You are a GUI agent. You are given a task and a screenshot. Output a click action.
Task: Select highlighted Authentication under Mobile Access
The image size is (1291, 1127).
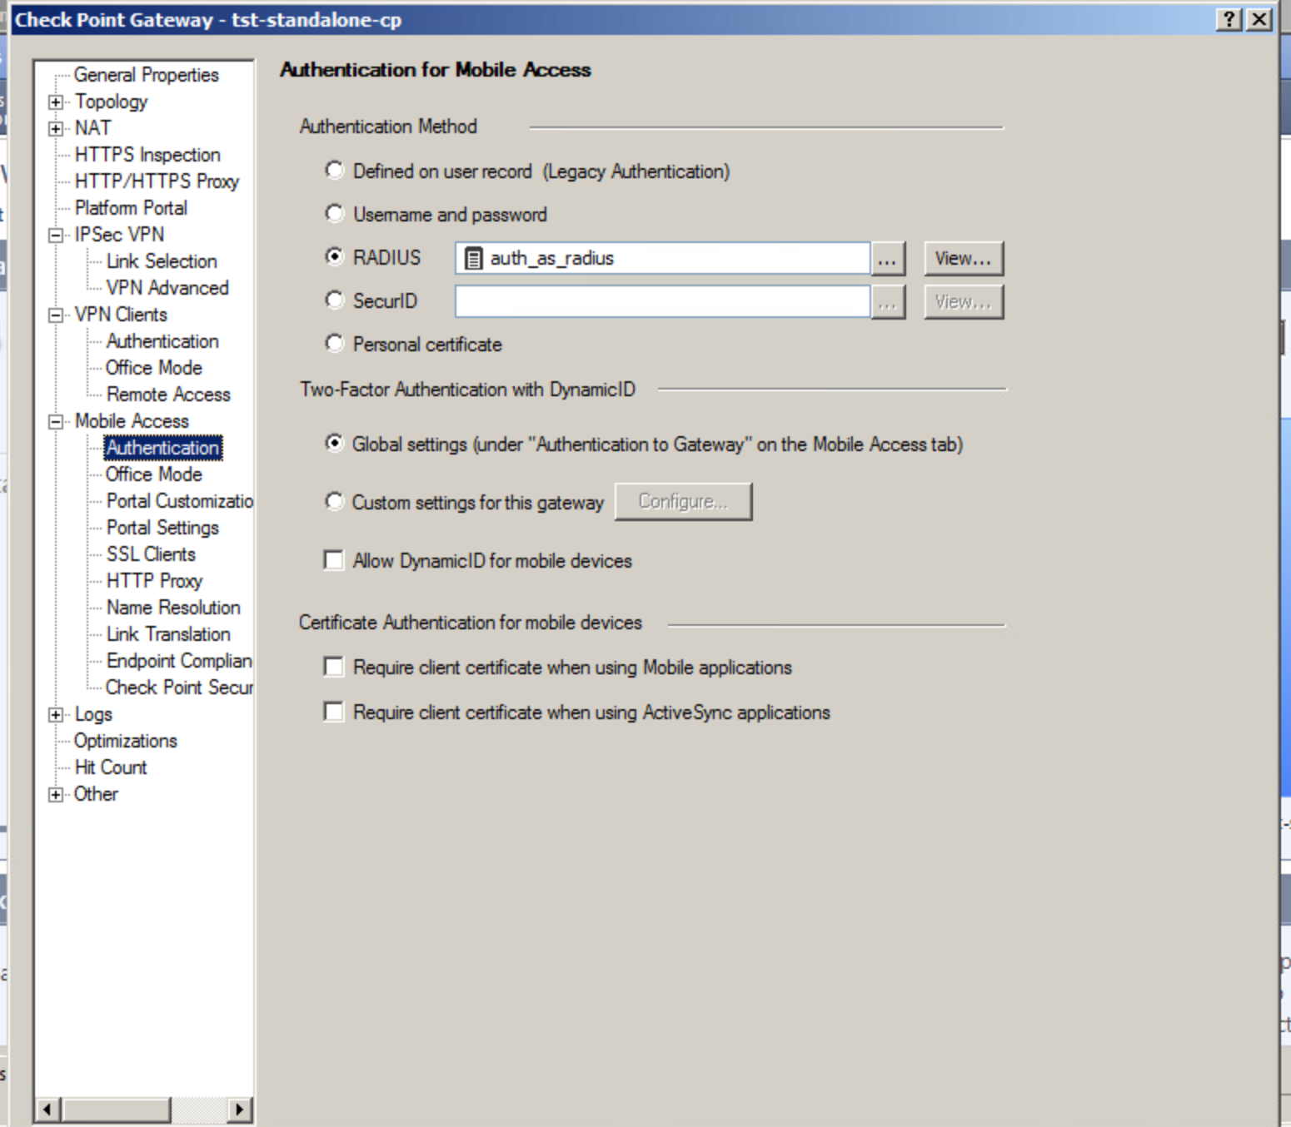click(x=163, y=448)
